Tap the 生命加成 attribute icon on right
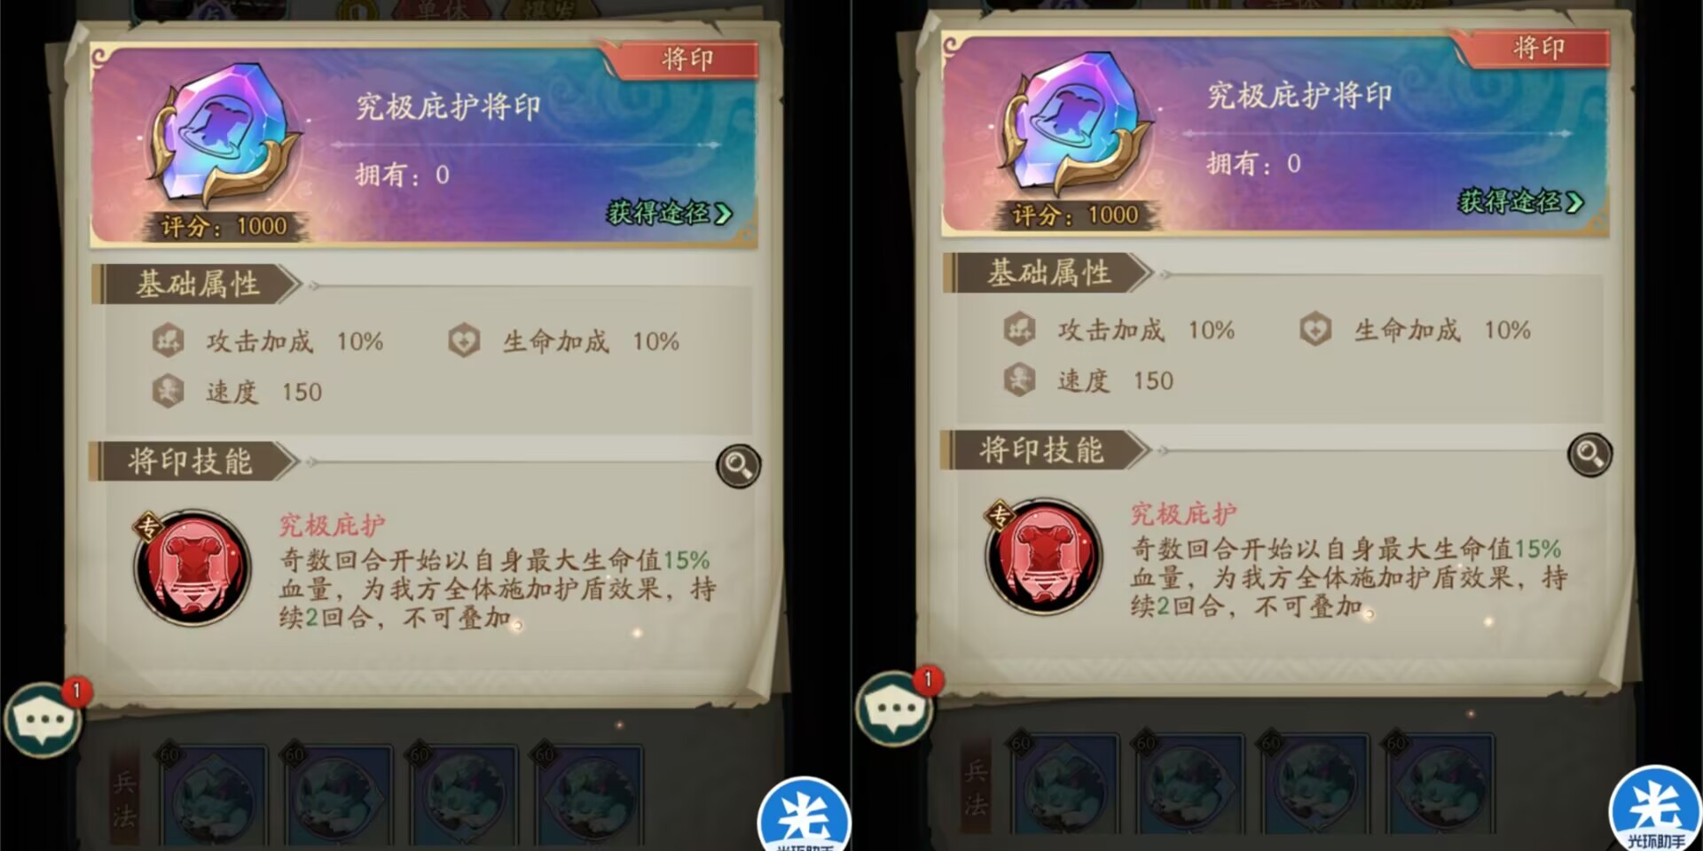Image resolution: width=1703 pixels, height=851 pixels. (1315, 330)
